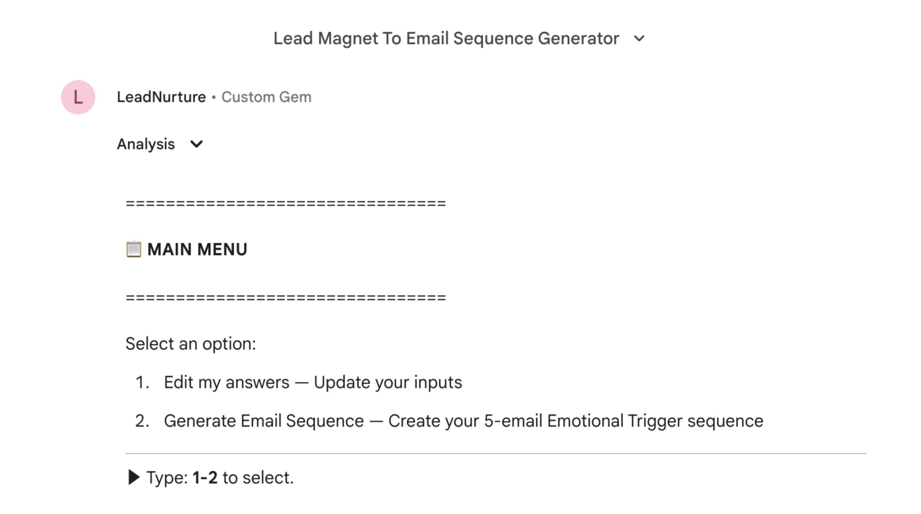Click the horizontal divider below the options

pyautogui.click(x=496, y=454)
